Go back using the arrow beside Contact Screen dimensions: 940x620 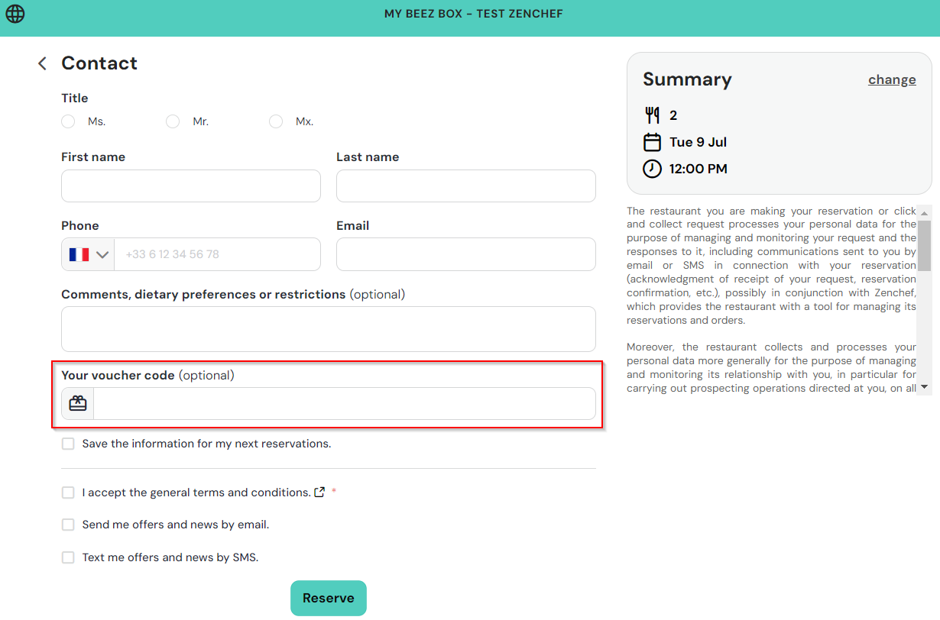42,63
